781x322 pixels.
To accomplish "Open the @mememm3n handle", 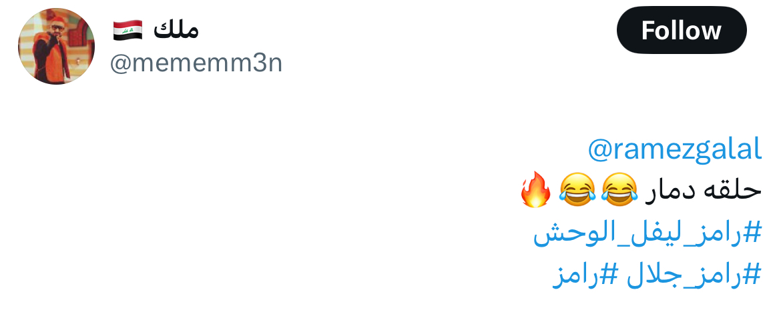I will pos(196,63).
